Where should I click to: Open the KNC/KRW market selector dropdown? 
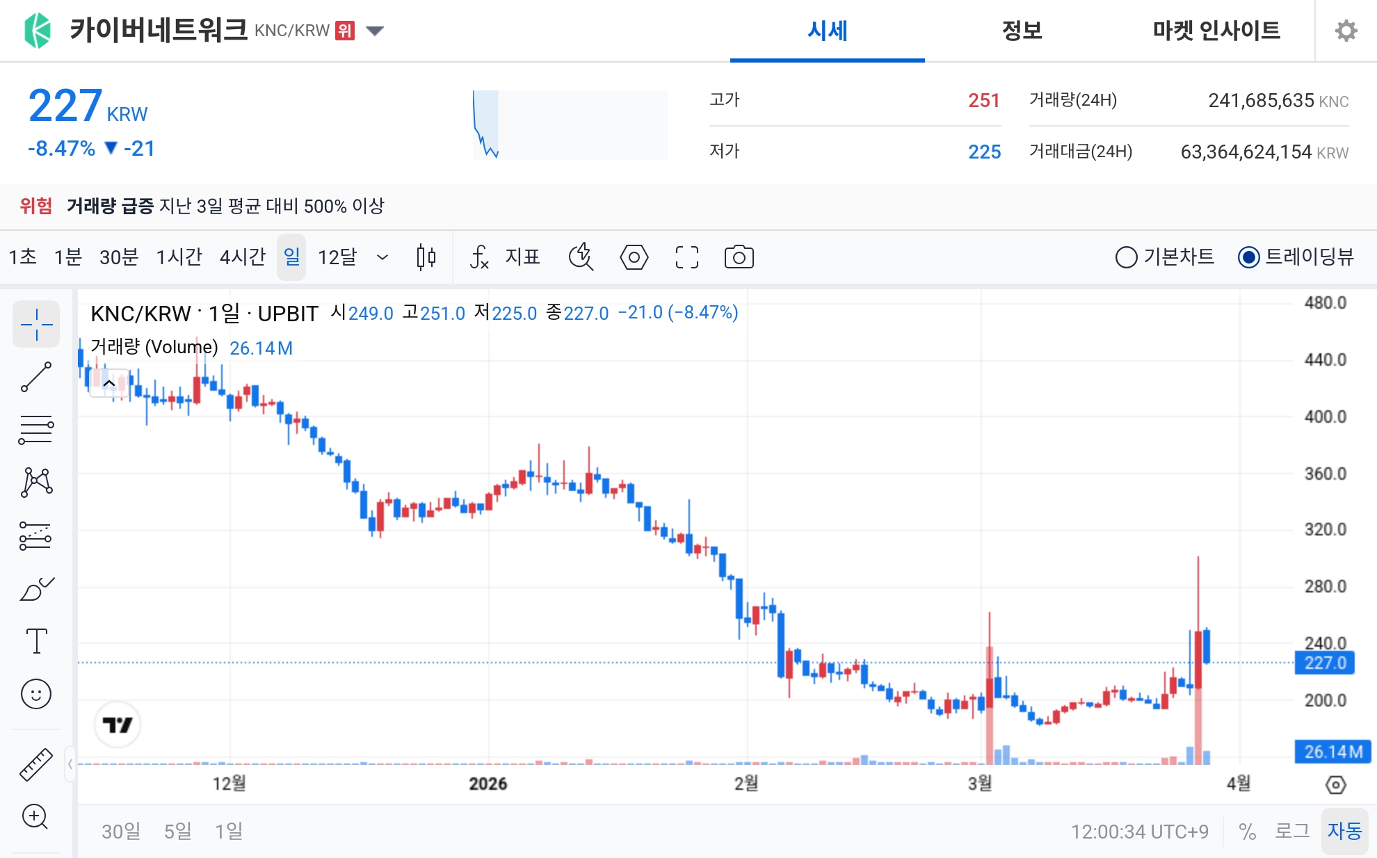pyautogui.click(x=373, y=31)
